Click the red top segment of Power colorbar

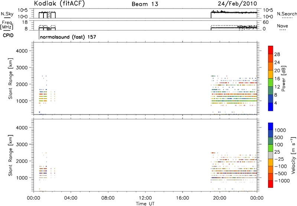click(x=271, y=50)
